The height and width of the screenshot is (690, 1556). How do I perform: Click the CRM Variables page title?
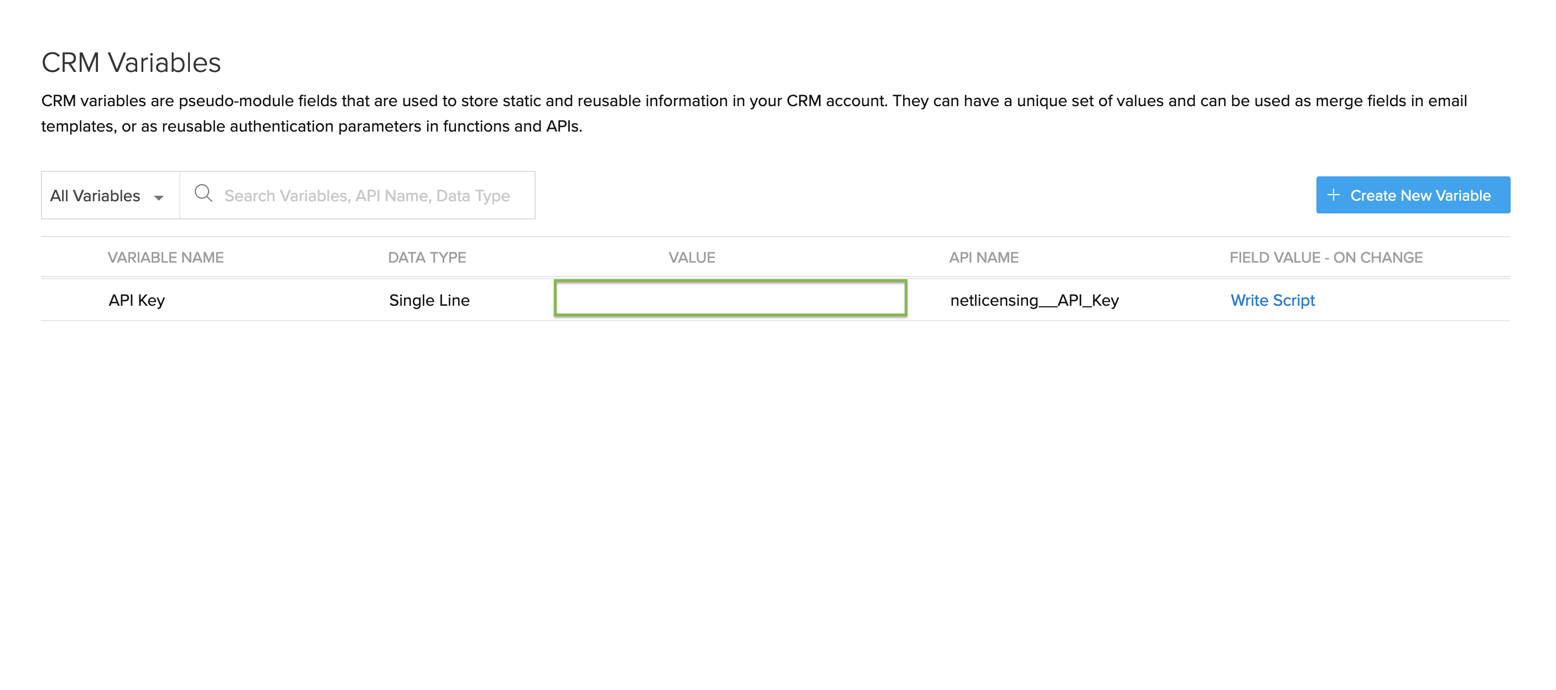(x=131, y=62)
